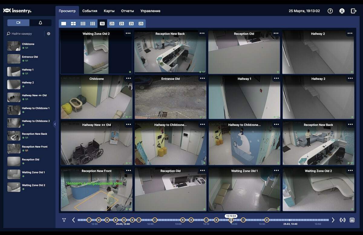Image resolution: width=363 pixels, height=235 pixels.
Task: Switch to the События tab
Action: click(90, 11)
